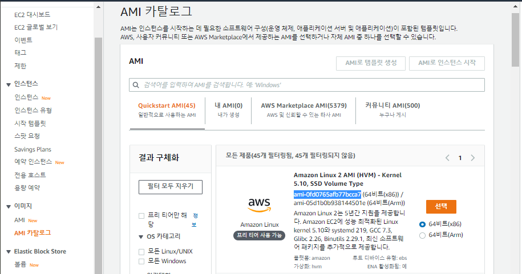
Task: Go to previous results page arrow
Action: tap(447, 158)
